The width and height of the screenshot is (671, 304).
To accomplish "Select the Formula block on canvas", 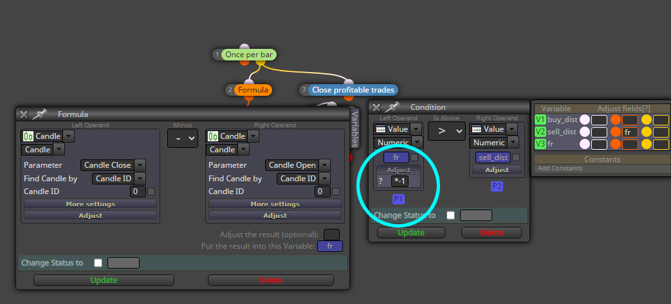I will point(253,90).
